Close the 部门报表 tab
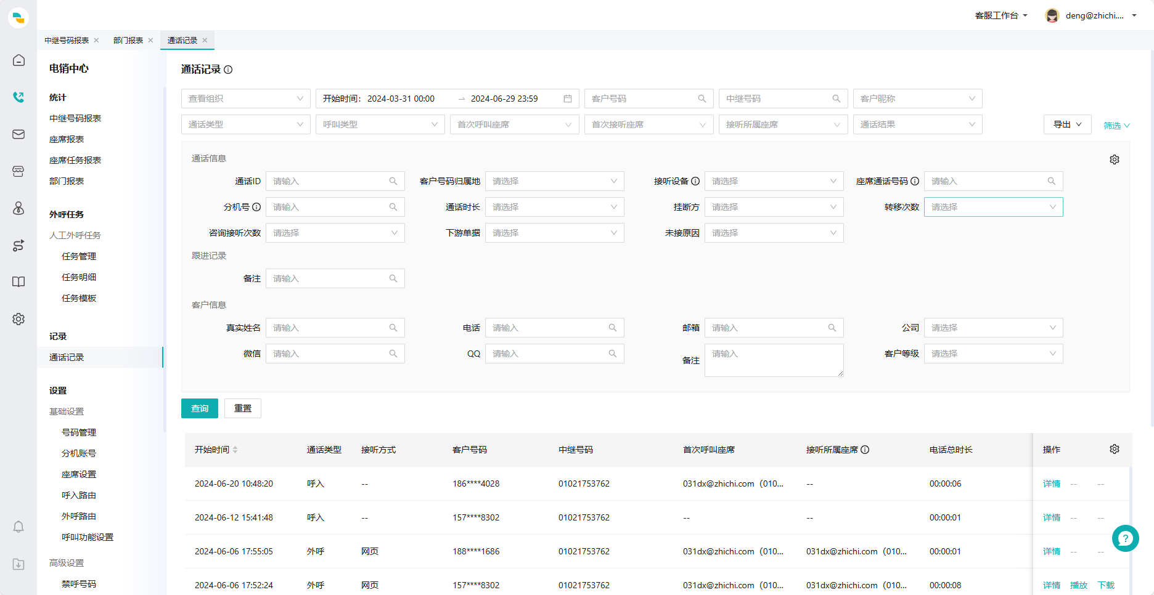The image size is (1154, 595). (150, 40)
